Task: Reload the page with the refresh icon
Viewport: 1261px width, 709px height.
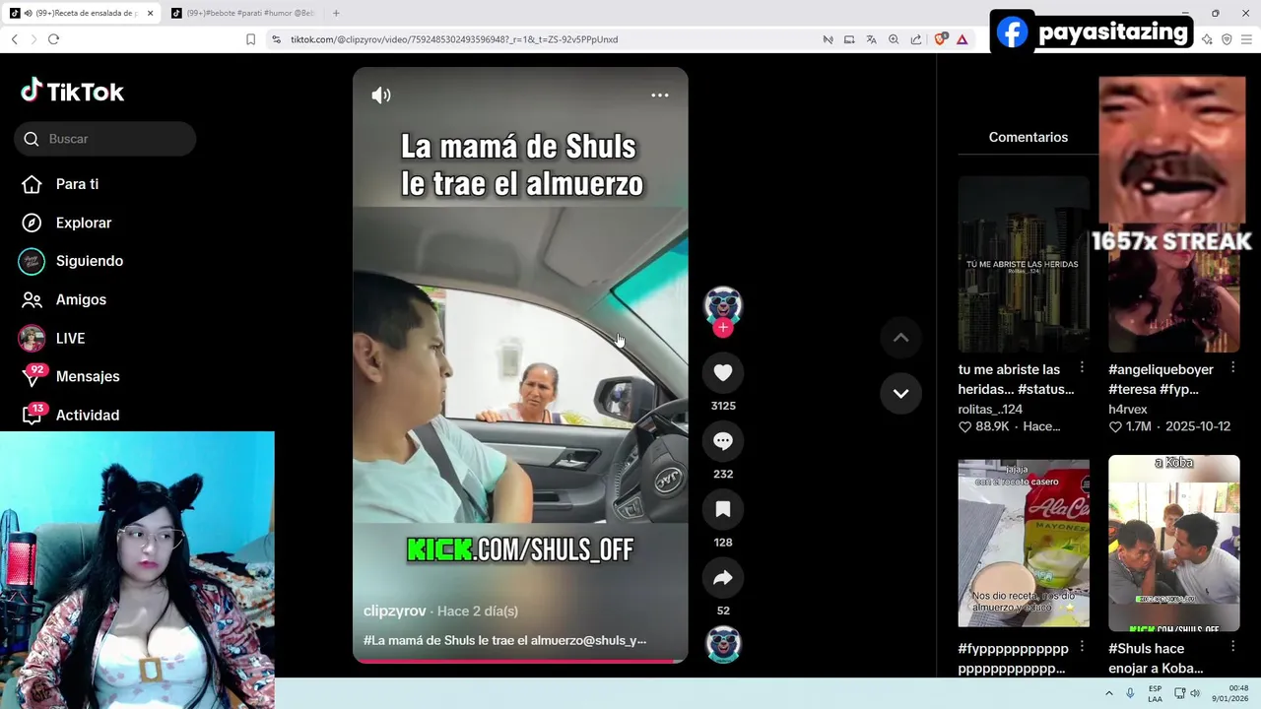Action: [53, 39]
